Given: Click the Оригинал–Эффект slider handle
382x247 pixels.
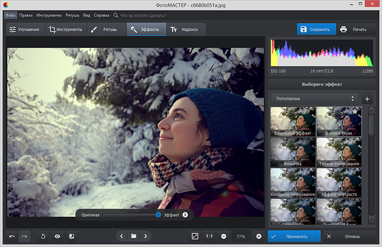Looking at the screenshot, I should [158, 215].
